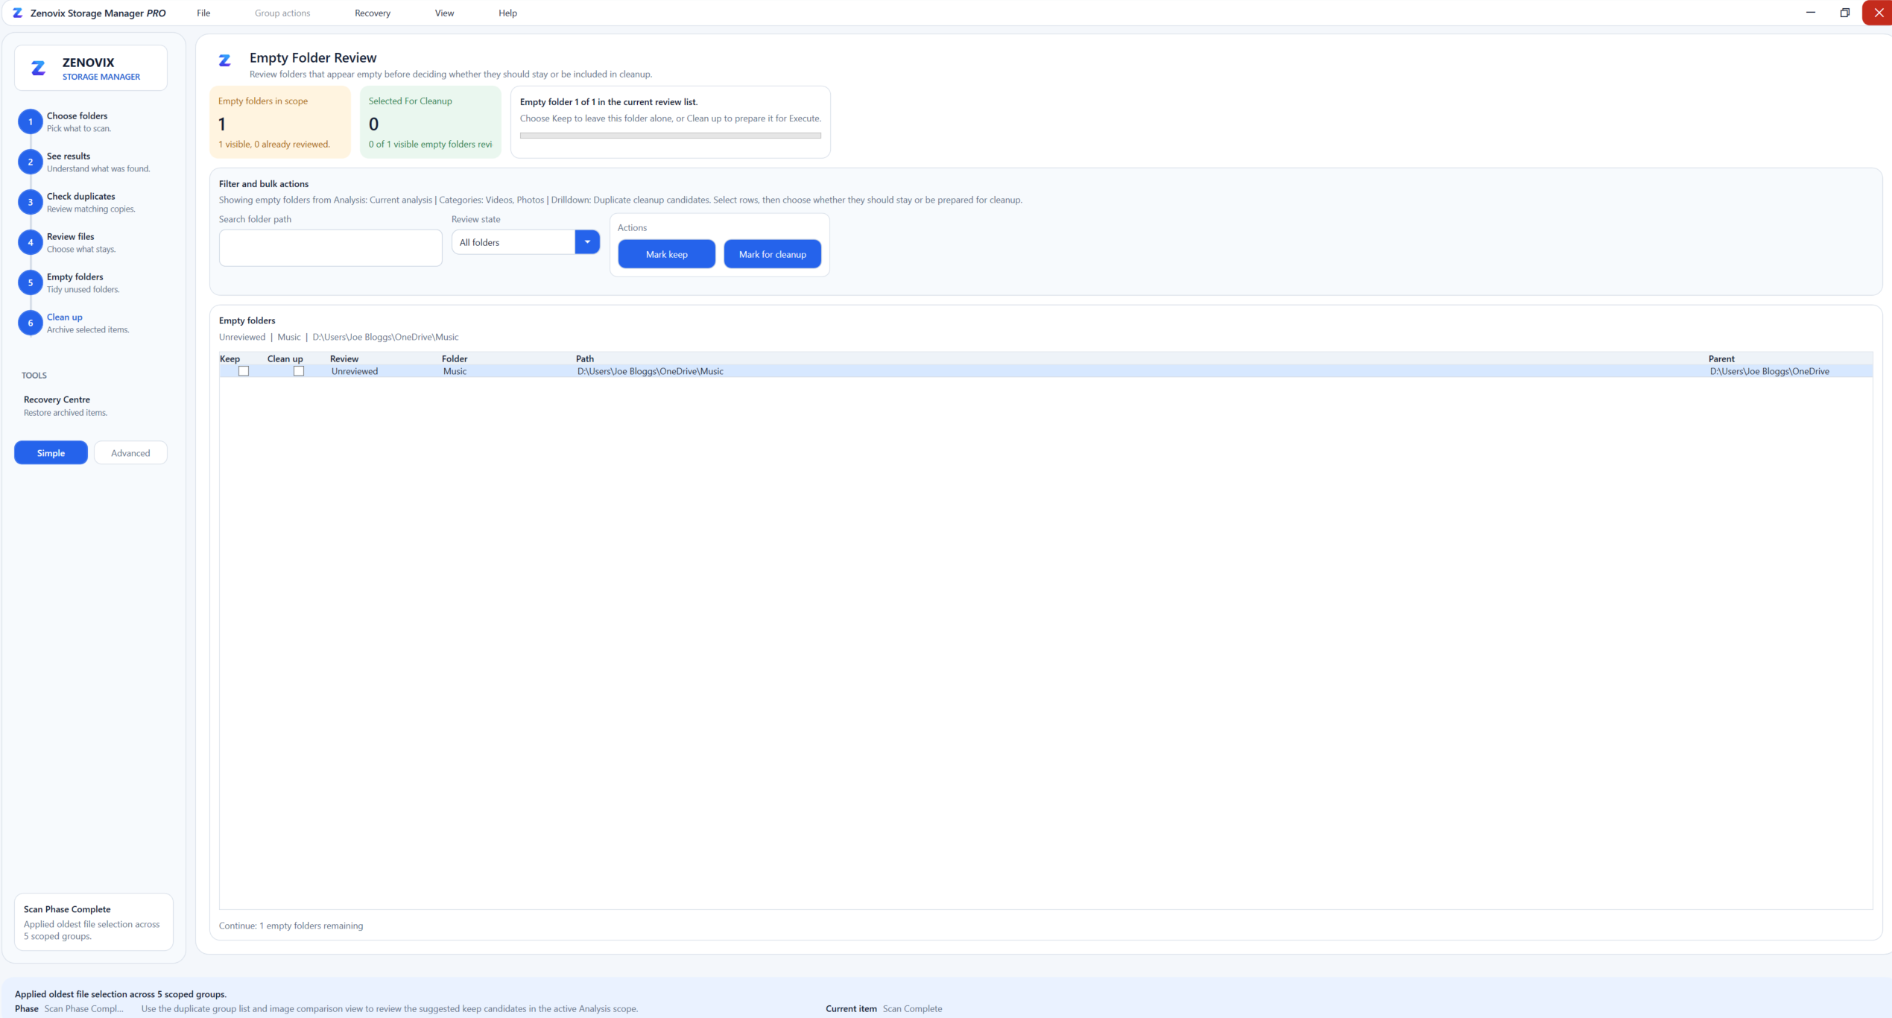This screenshot has width=1892, height=1018.
Task: Click the 'Scan Complete' current item status
Action: 913,1008
